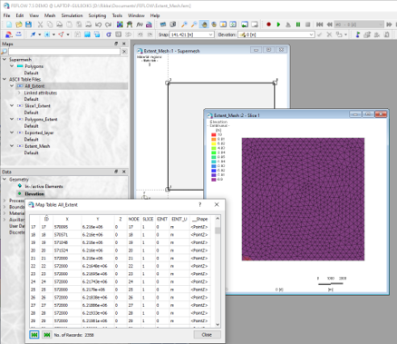Collapse the Polygons_Extent map entry
Screen dimensions: 397x344
pyautogui.click(x=12, y=119)
